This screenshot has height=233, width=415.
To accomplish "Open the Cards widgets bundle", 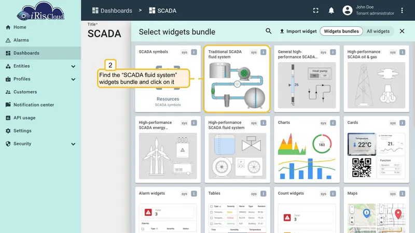I will [x=377, y=150].
